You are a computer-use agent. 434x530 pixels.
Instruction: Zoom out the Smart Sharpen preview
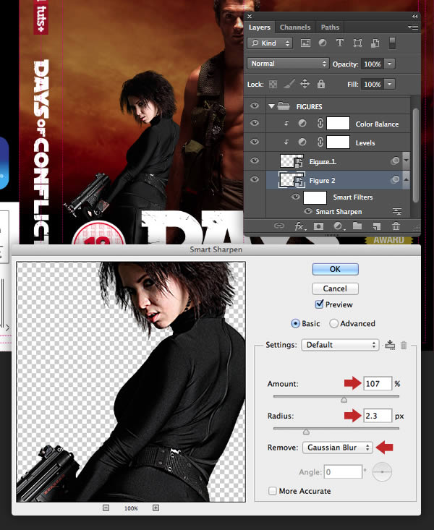pos(106,508)
